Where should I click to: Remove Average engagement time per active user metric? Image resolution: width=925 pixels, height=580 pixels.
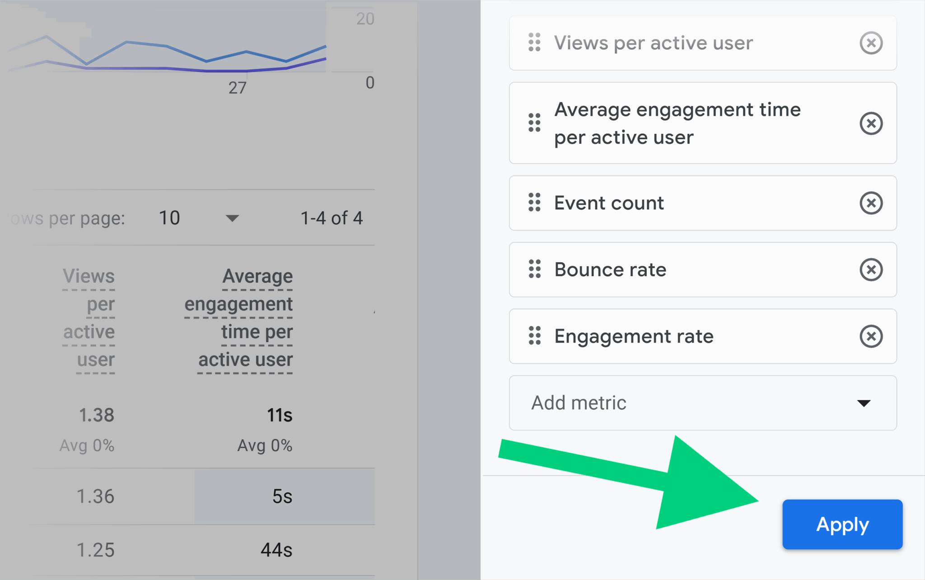click(x=871, y=123)
